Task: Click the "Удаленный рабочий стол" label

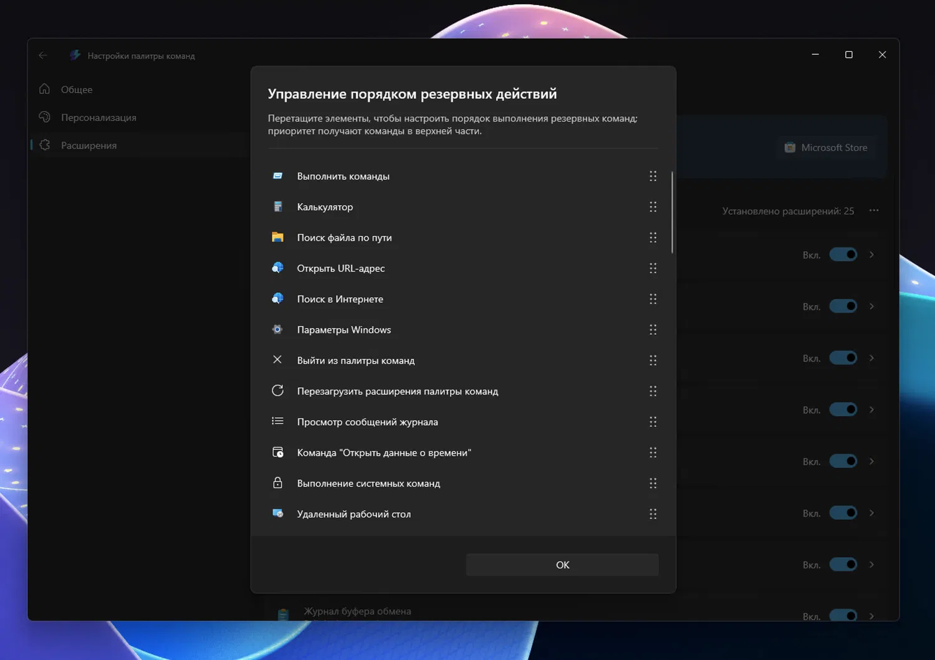Action: [354, 514]
